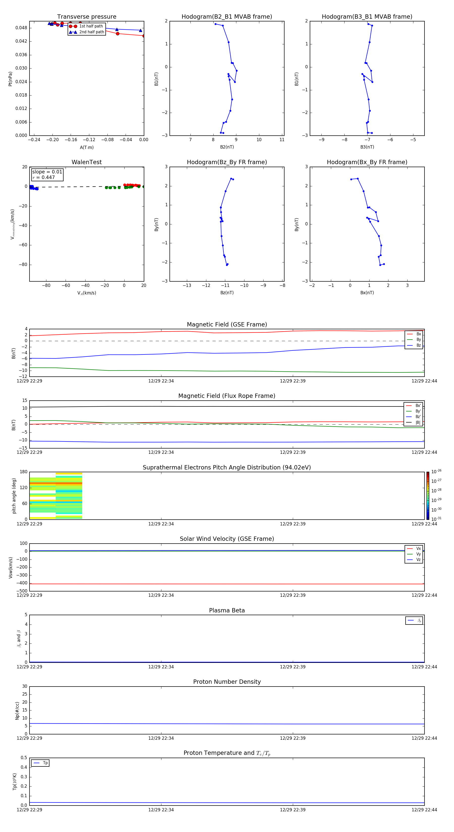This screenshot has width=454, height=832.
Task: Click the "Proton Number Density" title
Action: (x=226, y=681)
